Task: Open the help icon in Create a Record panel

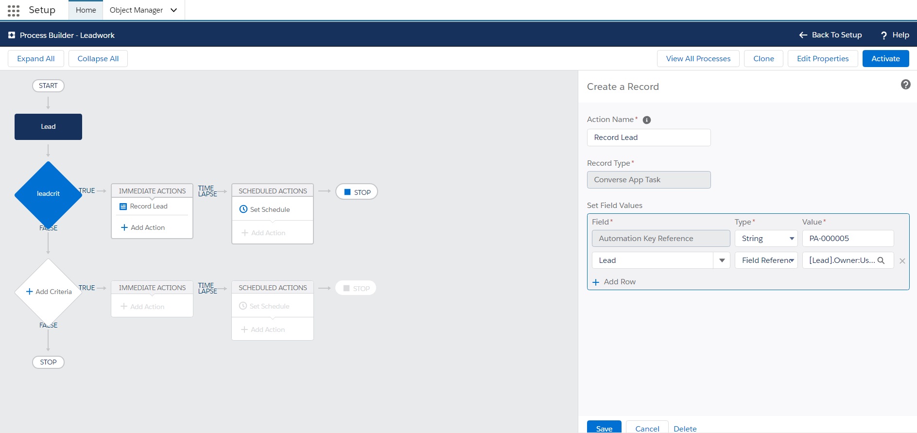Action: pyautogui.click(x=906, y=85)
